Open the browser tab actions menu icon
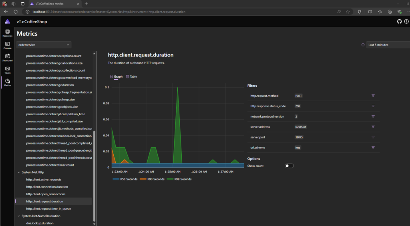This screenshot has height=226, width=410. pos(22,4)
